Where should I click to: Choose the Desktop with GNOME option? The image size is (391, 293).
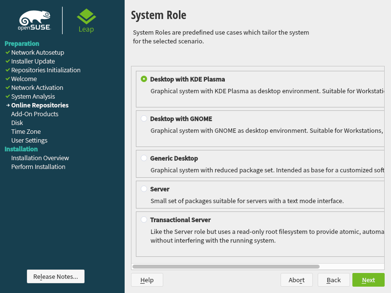pos(144,118)
